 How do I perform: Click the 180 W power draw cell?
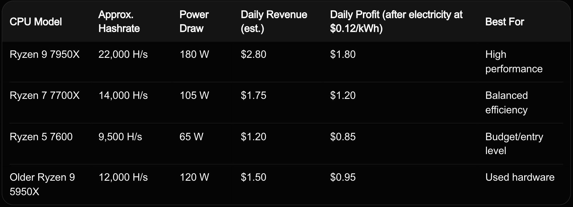click(x=194, y=54)
